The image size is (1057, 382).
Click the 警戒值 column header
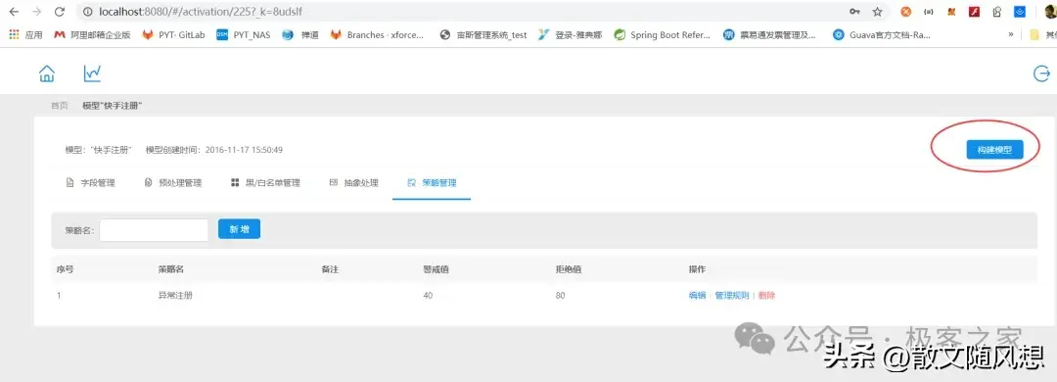(x=437, y=269)
